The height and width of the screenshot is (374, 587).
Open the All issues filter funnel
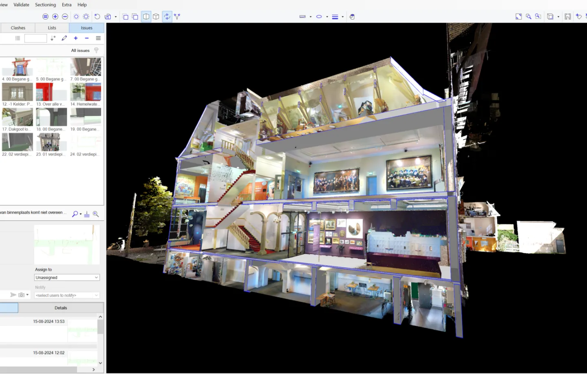(x=96, y=50)
